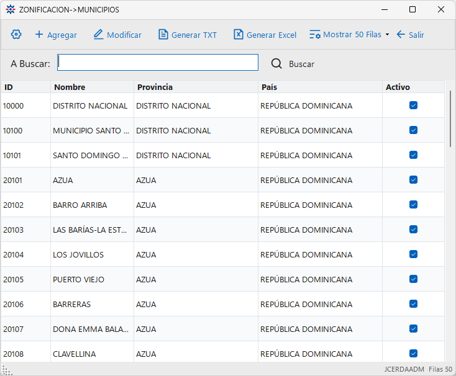Click the magnifying glass search icon
This screenshot has height=376, width=456.
pos(276,63)
